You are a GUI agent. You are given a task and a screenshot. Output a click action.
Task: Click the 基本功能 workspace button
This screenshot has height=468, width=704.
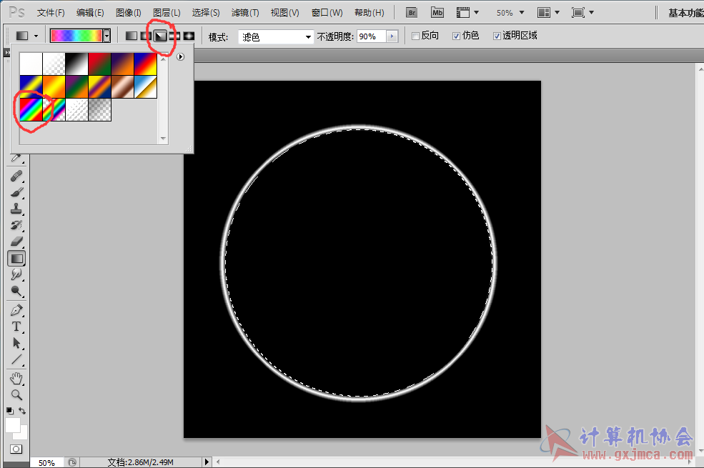pos(685,13)
